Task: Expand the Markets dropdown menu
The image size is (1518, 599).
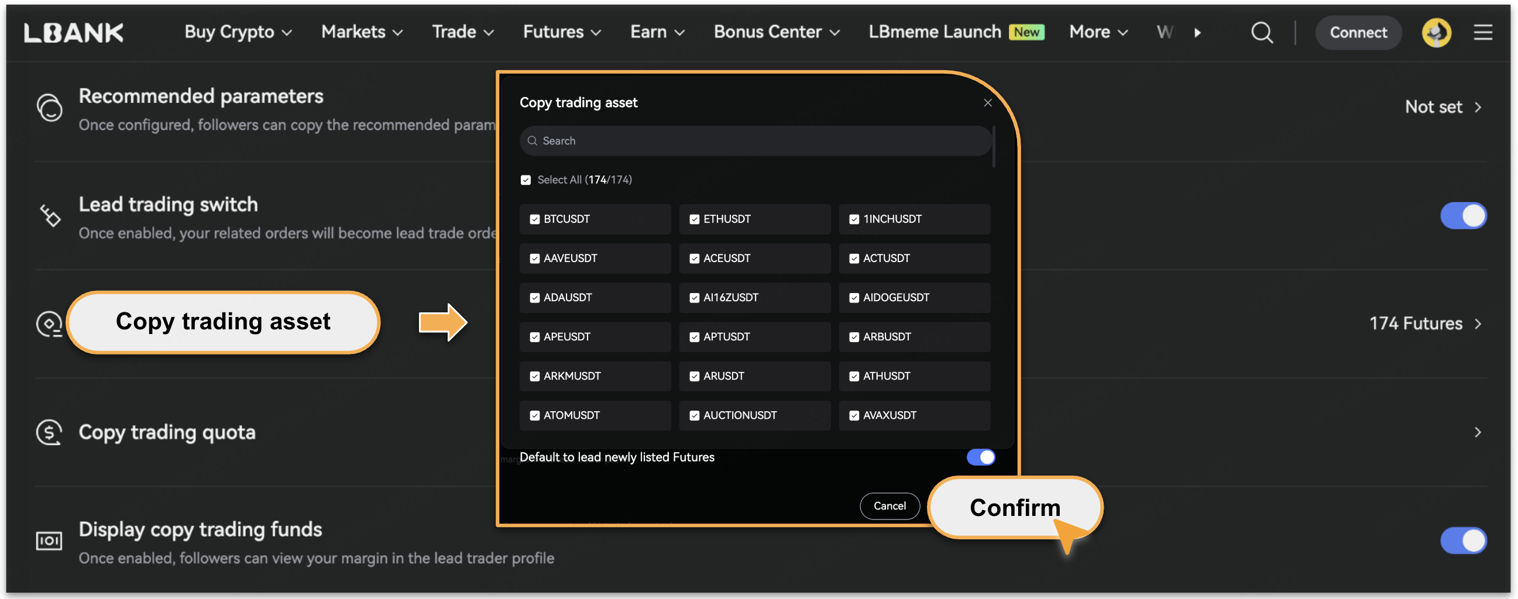Action: point(362,32)
